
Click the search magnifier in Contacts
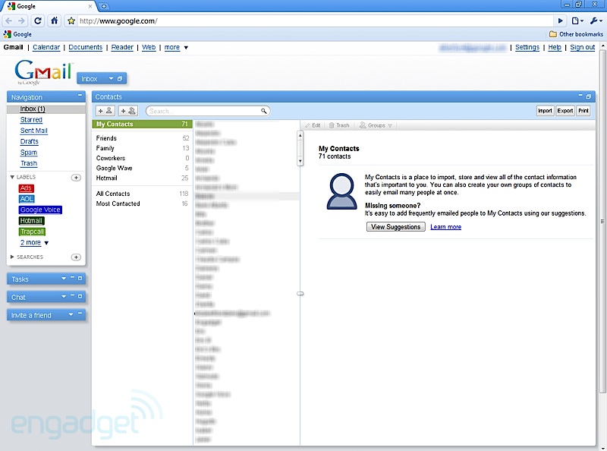(263, 111)
